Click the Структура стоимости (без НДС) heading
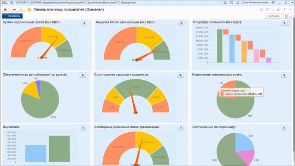 tap(217, 22)
